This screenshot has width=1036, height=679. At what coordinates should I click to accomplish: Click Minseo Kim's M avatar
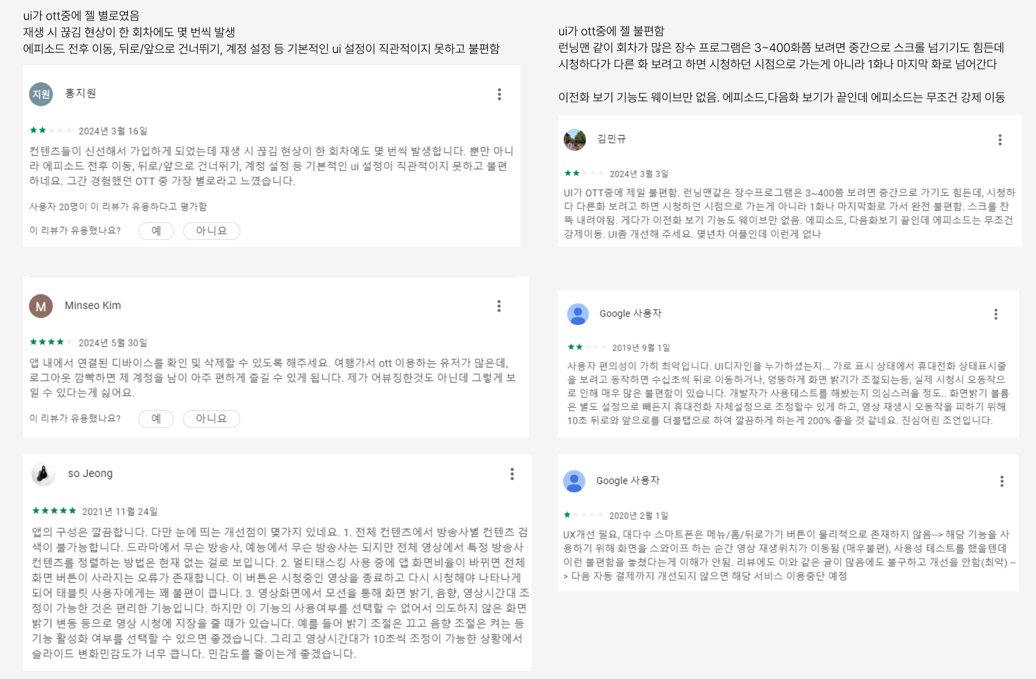pyautogui.click(x=41, y=307)
